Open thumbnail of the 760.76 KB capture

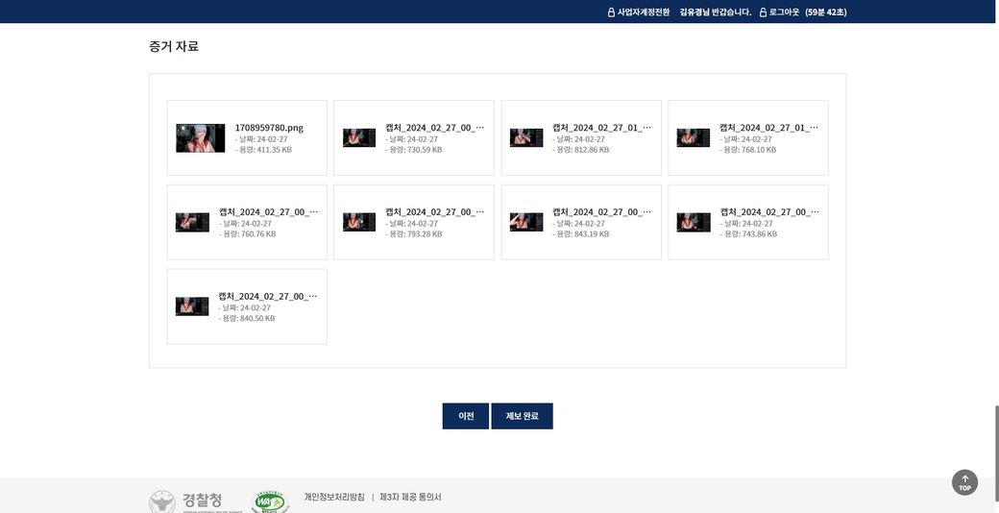click(x=192, y=223)
